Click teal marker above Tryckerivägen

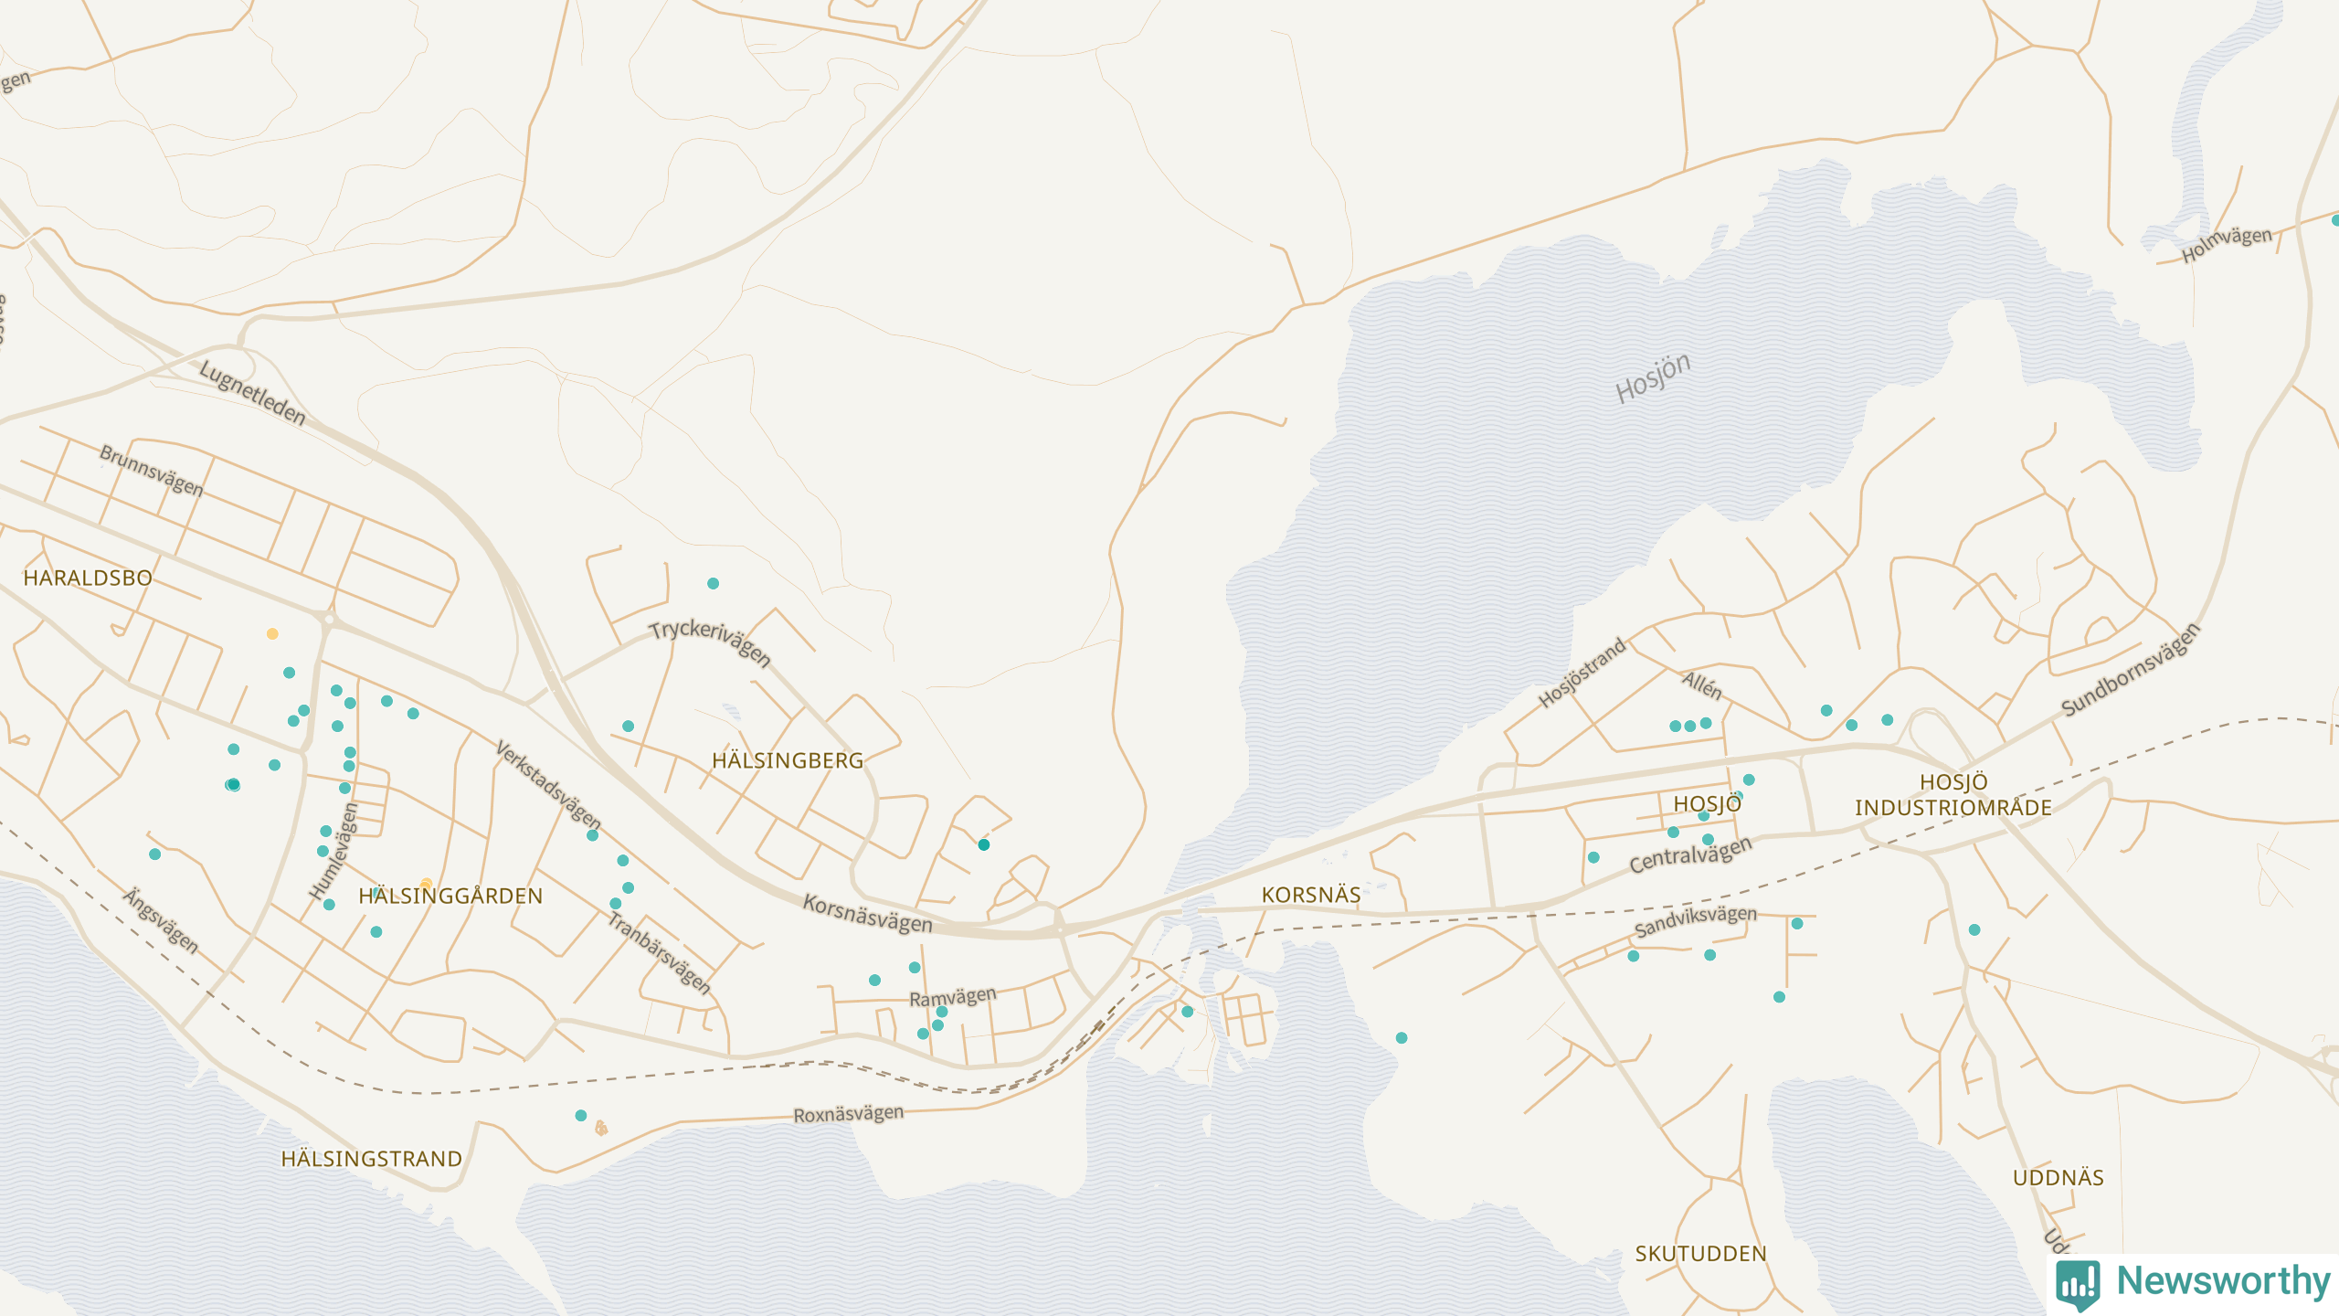pyautogui.click(x=713, y=583)
